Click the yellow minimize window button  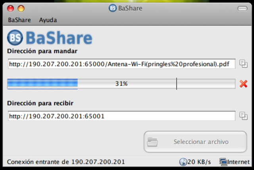21,9
